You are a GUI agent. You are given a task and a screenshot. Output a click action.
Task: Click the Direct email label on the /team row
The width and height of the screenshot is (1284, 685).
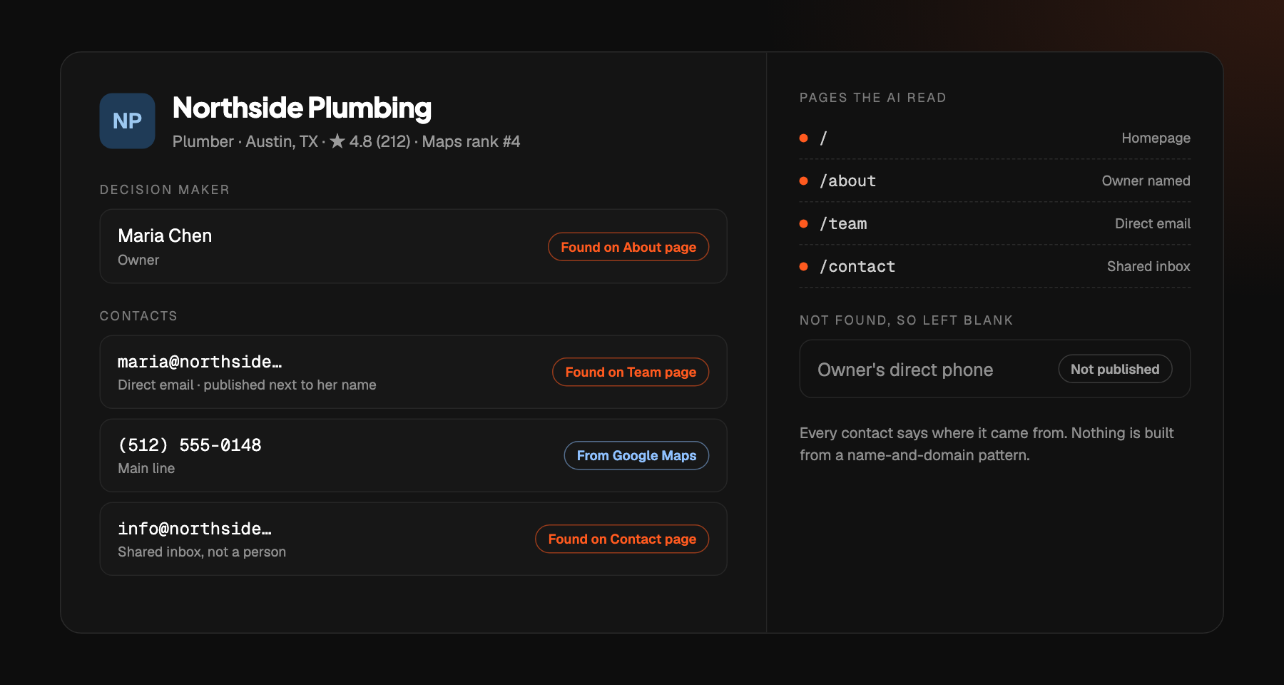(x=1153, y=223)
